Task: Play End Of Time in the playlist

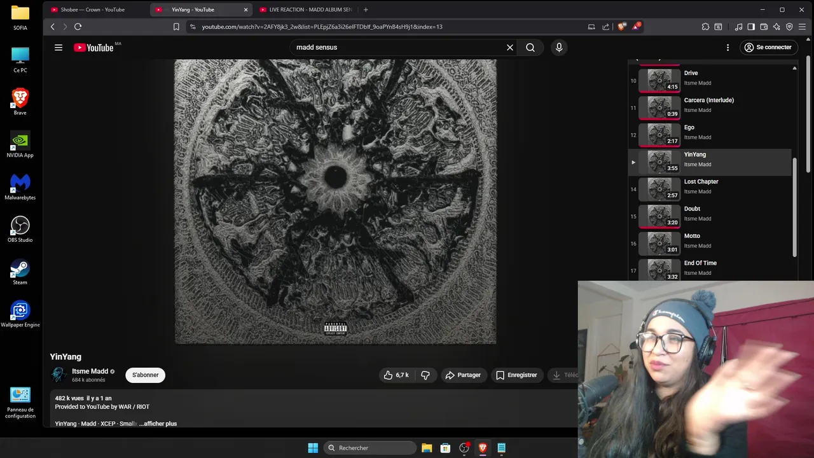Action: click(711, 269)
